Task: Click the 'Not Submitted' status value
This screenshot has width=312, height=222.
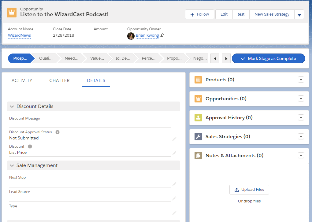Action: (x=24, y=138)
